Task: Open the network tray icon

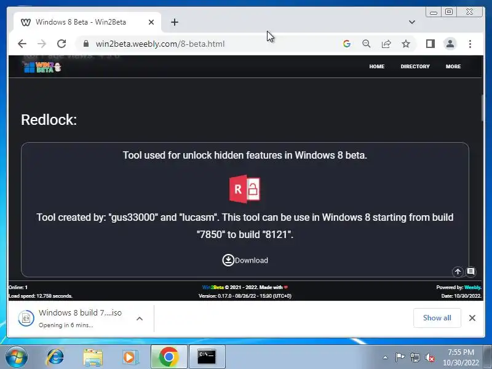Action: tap(415, 357)
